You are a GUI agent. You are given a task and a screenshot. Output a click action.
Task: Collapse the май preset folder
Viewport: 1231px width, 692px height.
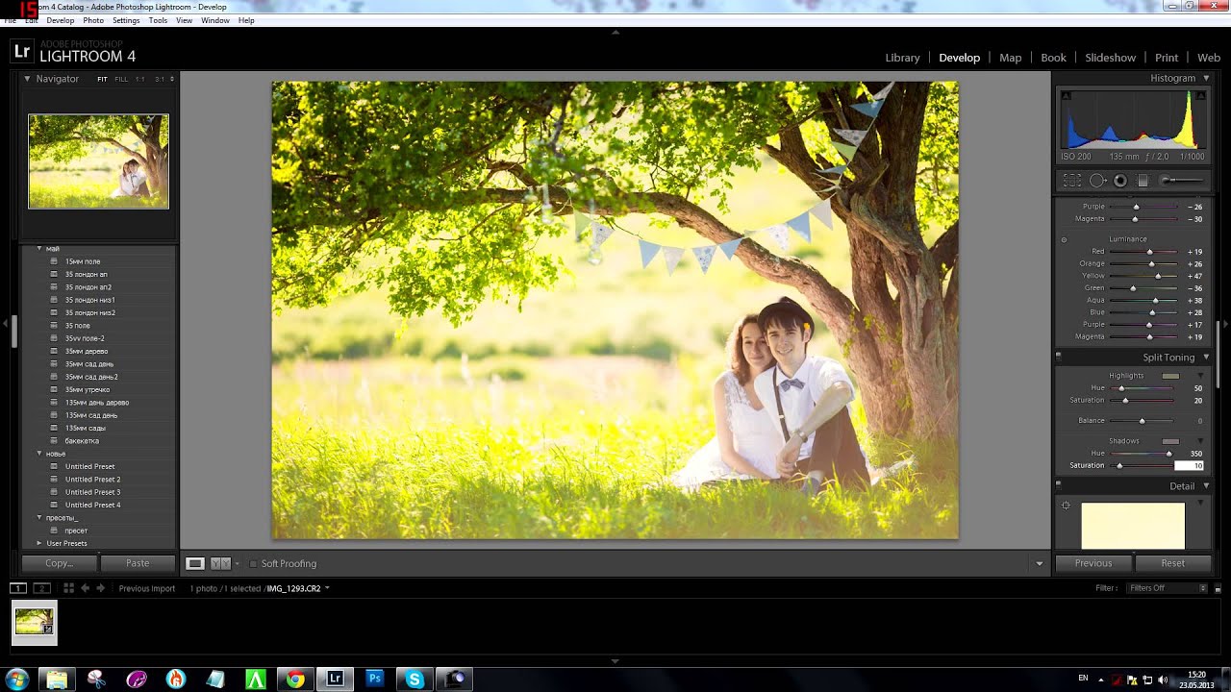(39, 249)
